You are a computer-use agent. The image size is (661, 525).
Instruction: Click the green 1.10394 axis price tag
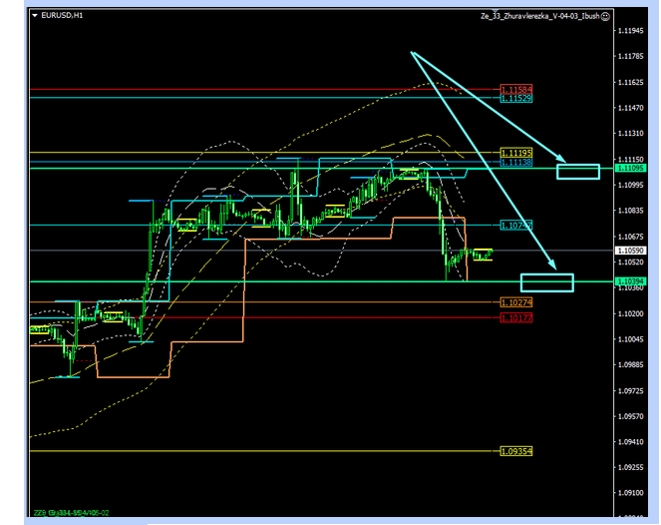tap(630, 281)
